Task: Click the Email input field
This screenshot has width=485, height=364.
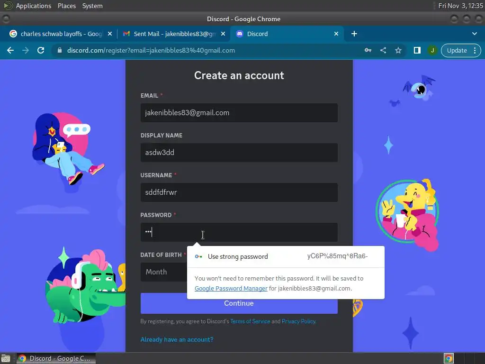Action: tap(239, 113)
